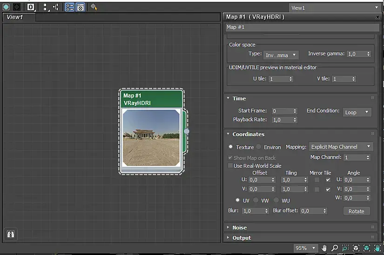Select the Zoom magnifier tool
Viewport: 384px width, 255px height.
point(335,248)
